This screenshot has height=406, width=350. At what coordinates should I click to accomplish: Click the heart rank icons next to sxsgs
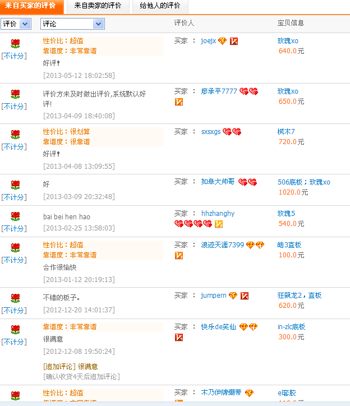click(232, 132)
